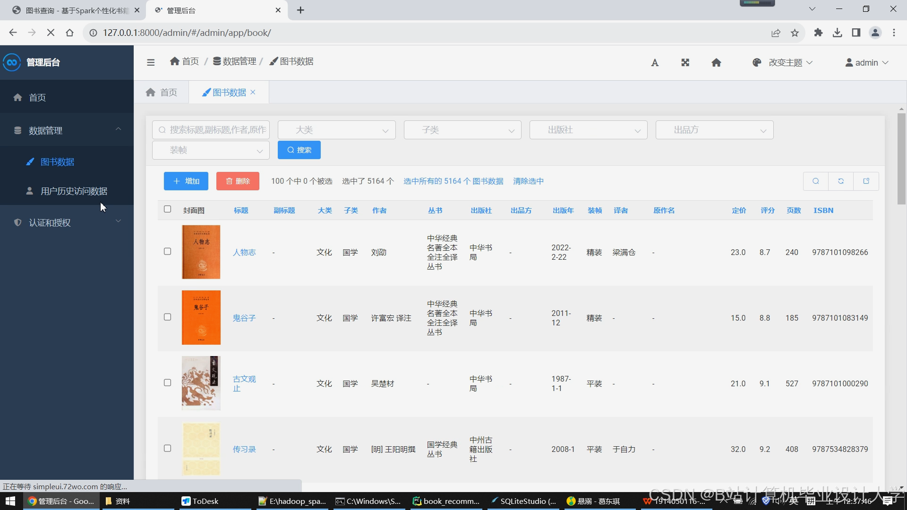Open the 大类 dropdown filter
Viewport: 907px width, 510px height.
(336, 129)
